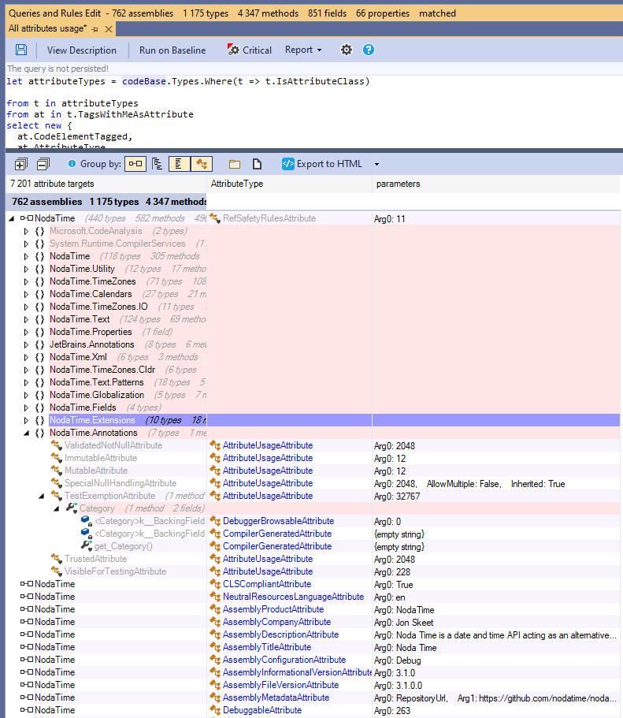Image resolution: width=623 pixels, height=718 pixels.
Task: Toggle group by hierarchy icon button
Action: [202, 164]
